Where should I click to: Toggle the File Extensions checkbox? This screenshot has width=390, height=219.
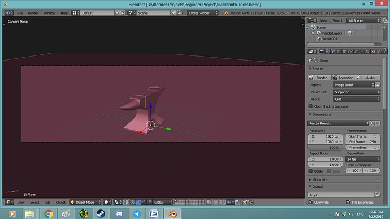click(x=348, y=202)
